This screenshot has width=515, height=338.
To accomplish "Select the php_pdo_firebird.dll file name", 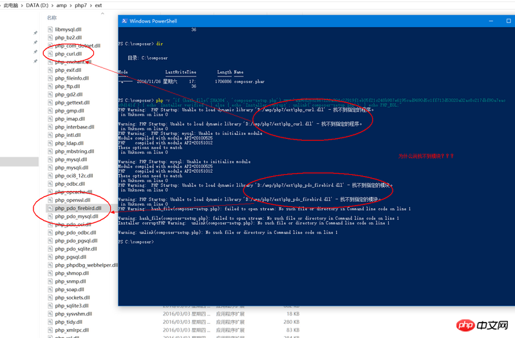I will pos(78,208).
